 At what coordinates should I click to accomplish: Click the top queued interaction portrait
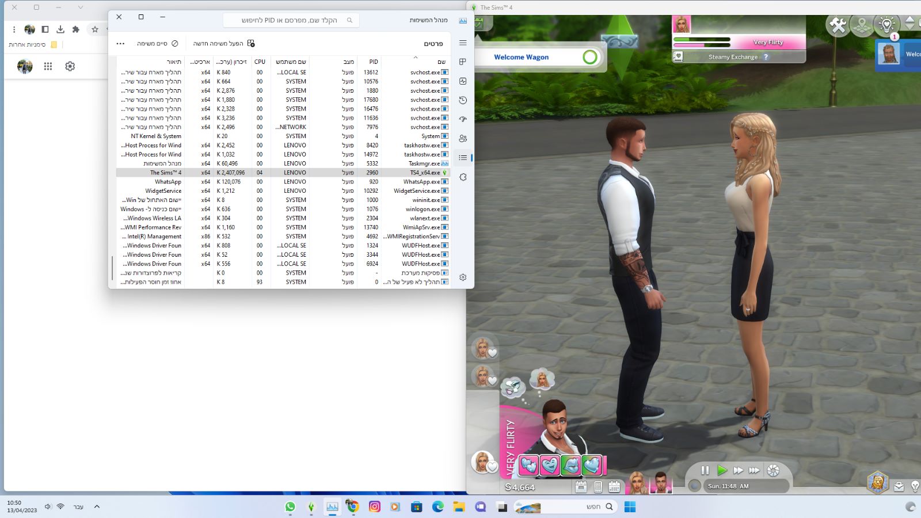(484, 348)
